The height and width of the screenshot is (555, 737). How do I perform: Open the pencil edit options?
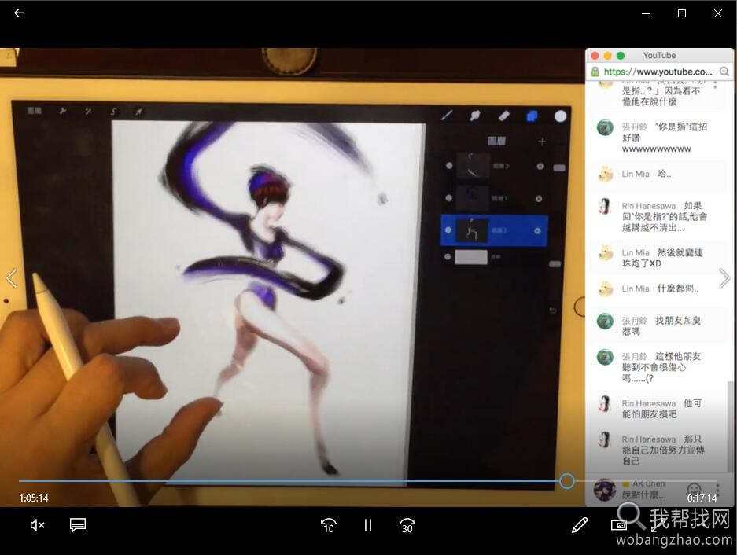pyautogui.click(x=580, y=525)
